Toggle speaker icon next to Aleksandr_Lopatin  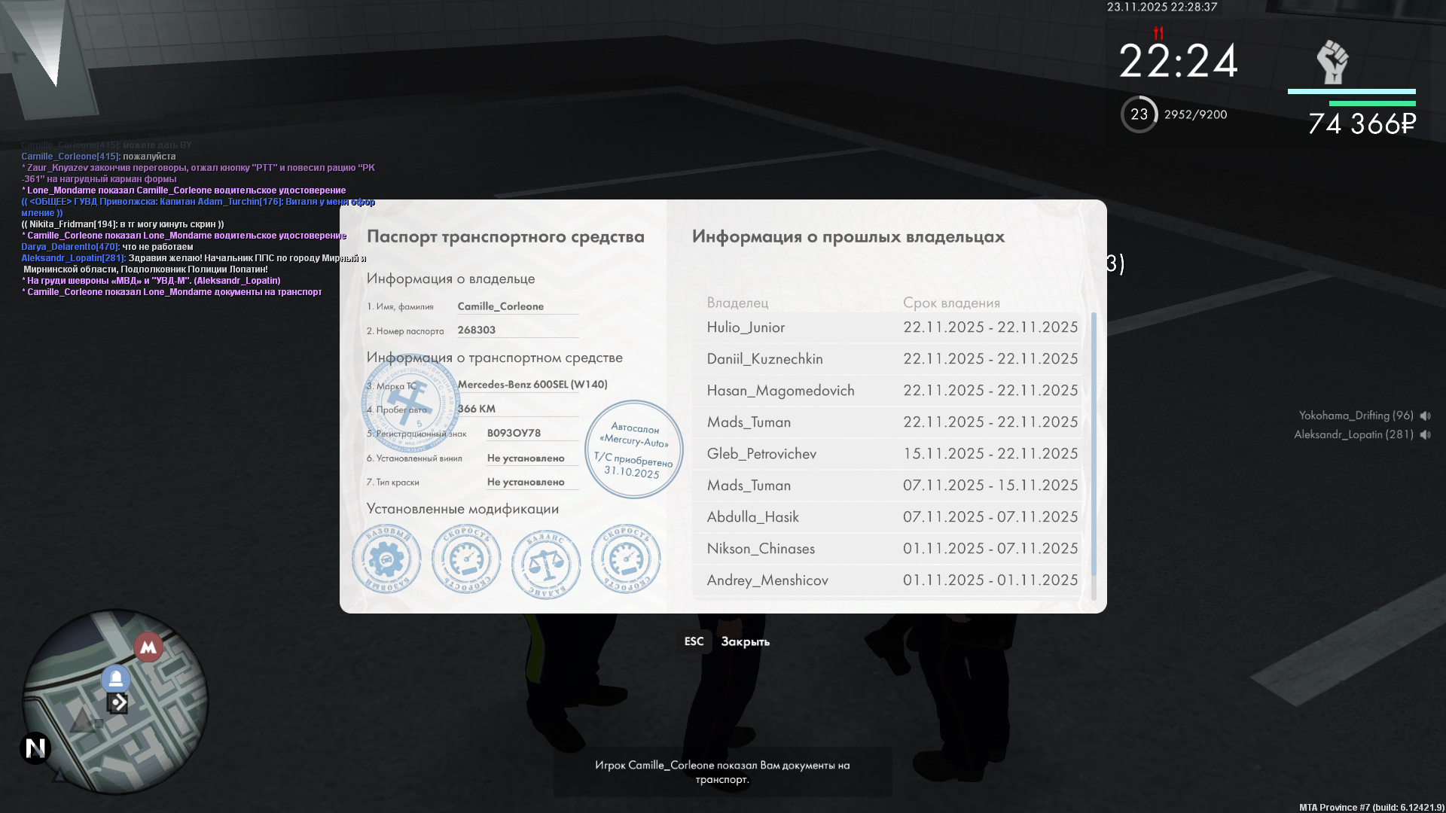(x=1425, y=434)
